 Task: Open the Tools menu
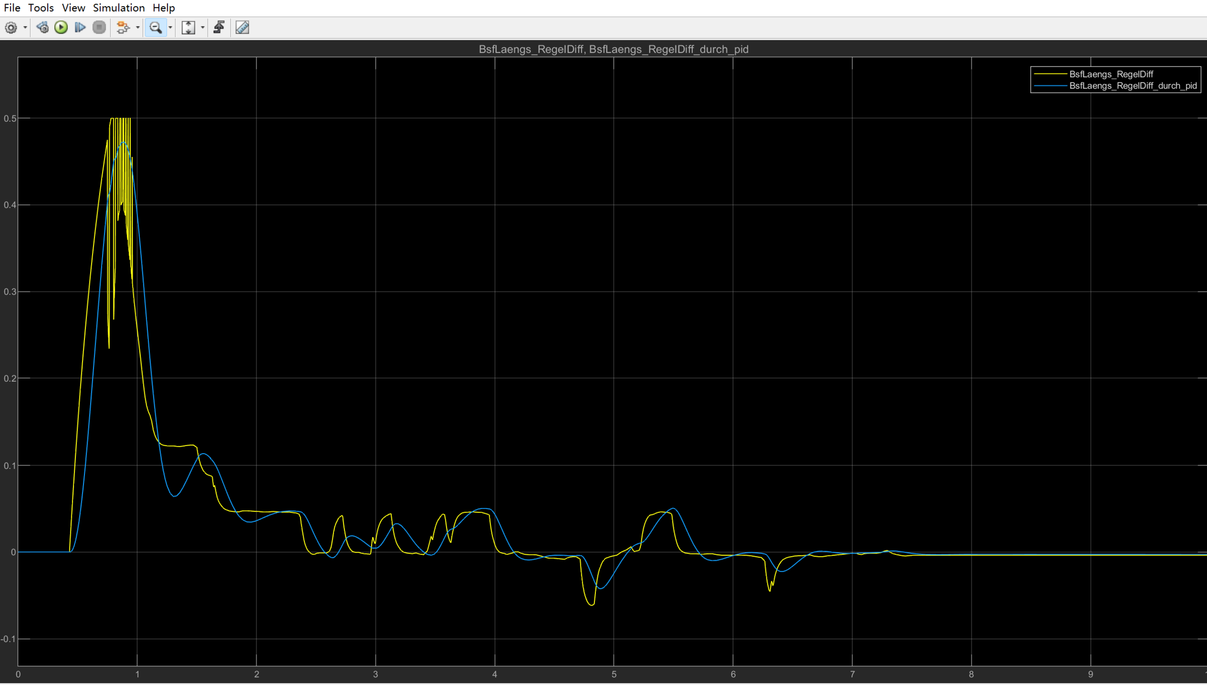(41, 8)
